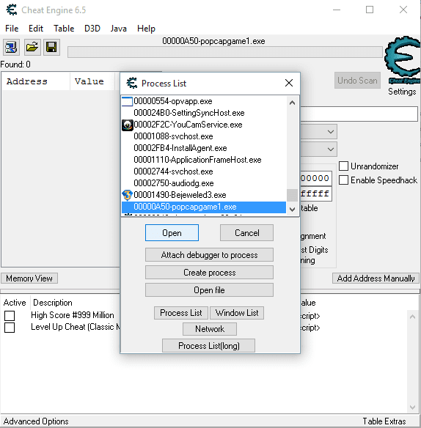Click the Open file button
The height and width of the screenshot is (428, 421).
pyautogui.click(x=209, y=290)
